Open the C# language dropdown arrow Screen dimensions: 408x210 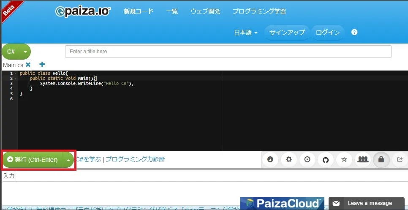tap(25, 52)
